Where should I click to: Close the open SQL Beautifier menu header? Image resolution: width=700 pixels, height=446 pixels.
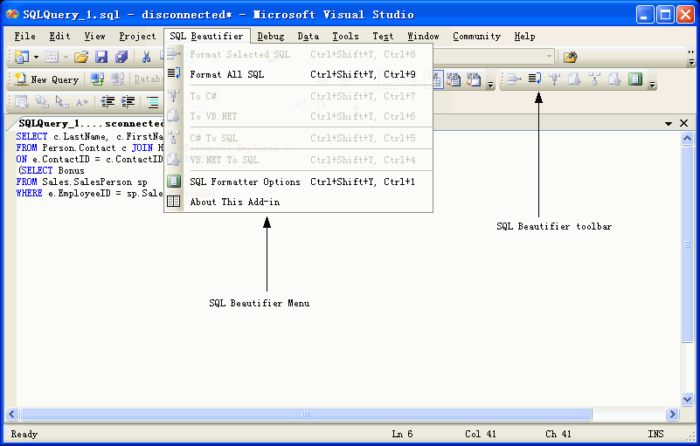[207, 36]
